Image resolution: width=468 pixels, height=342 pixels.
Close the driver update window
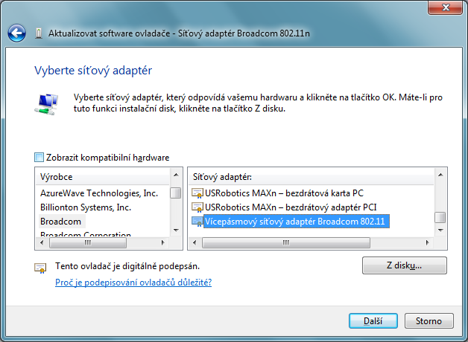click(446, 7)
